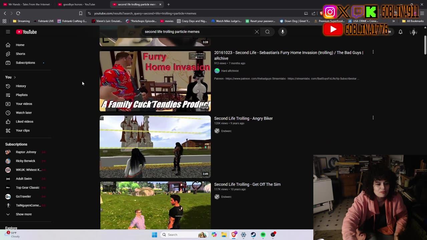The height and width of the screenshot is (240, 427).
Task: Open Second Life Trolling - Angry Biker title
Action: click(x=243, y=118)
